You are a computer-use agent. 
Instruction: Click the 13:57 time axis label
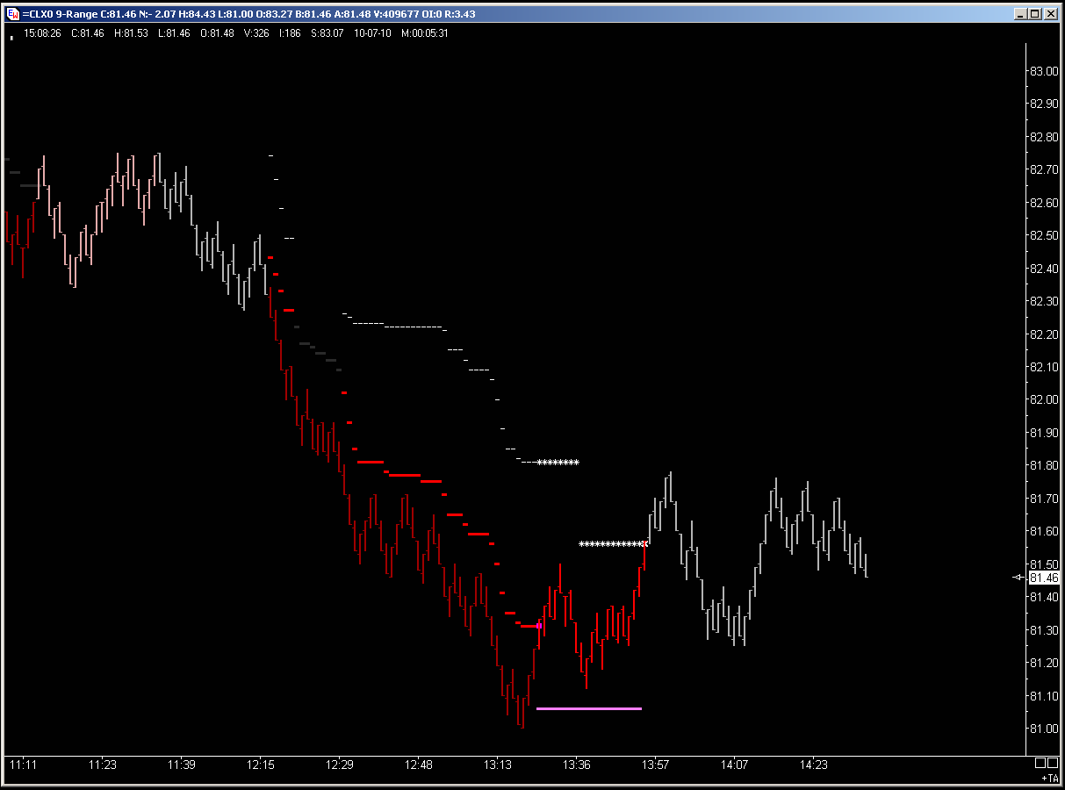[x=656, y=765]
